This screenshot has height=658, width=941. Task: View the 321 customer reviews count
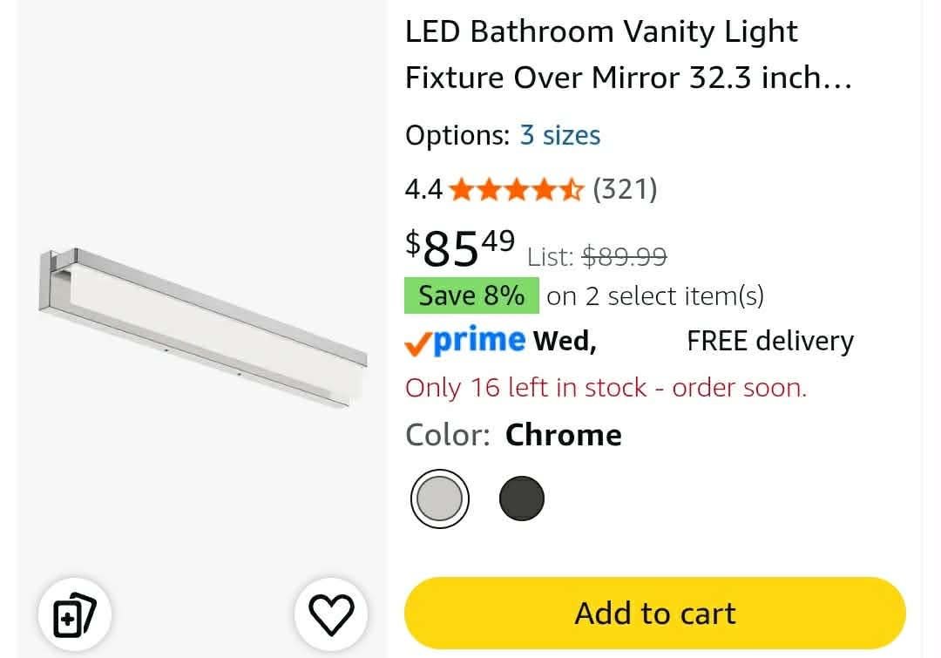[625, 189]
